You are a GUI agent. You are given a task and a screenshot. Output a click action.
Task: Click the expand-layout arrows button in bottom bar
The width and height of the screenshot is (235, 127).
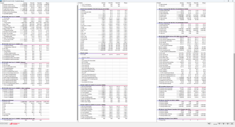tap(2, 124)
